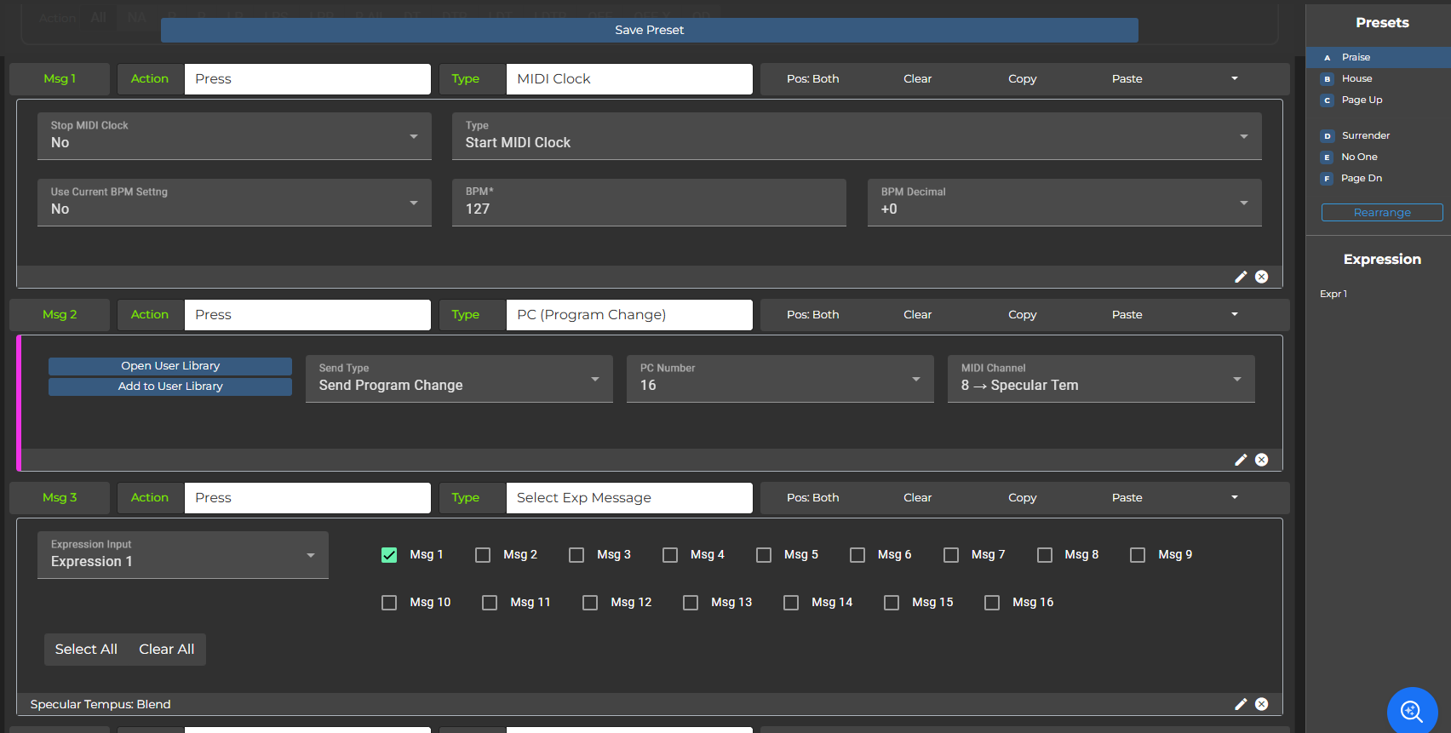Click Open User Library button

coord(170,366)
